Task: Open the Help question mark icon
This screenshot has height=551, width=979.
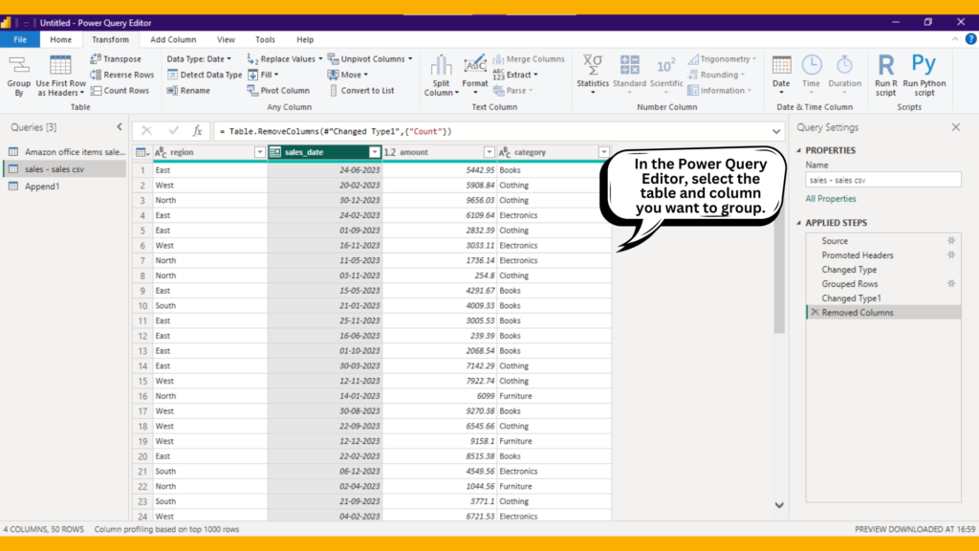Action: coord(971,38)
